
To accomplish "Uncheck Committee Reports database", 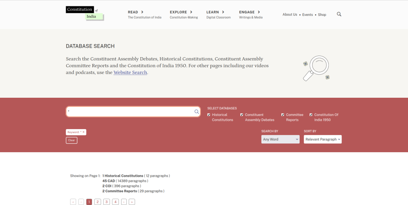I will coord(282,115).
